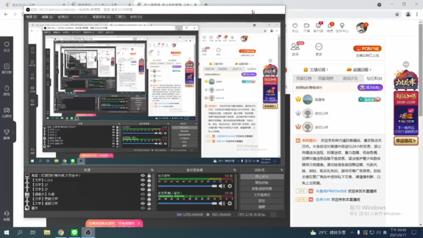The width and height of the screenshot is (423, 238).
Task: Click the 幸运烟花 banner button
Action: coord(406,141)
